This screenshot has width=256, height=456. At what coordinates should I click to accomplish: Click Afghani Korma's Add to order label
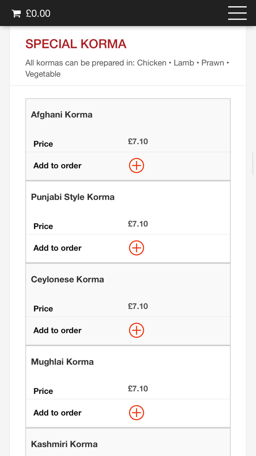(x=58, y=165)
